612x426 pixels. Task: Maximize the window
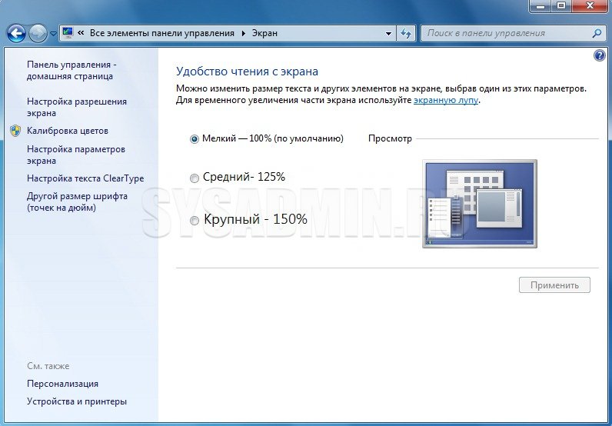click(x=561, y=5)
